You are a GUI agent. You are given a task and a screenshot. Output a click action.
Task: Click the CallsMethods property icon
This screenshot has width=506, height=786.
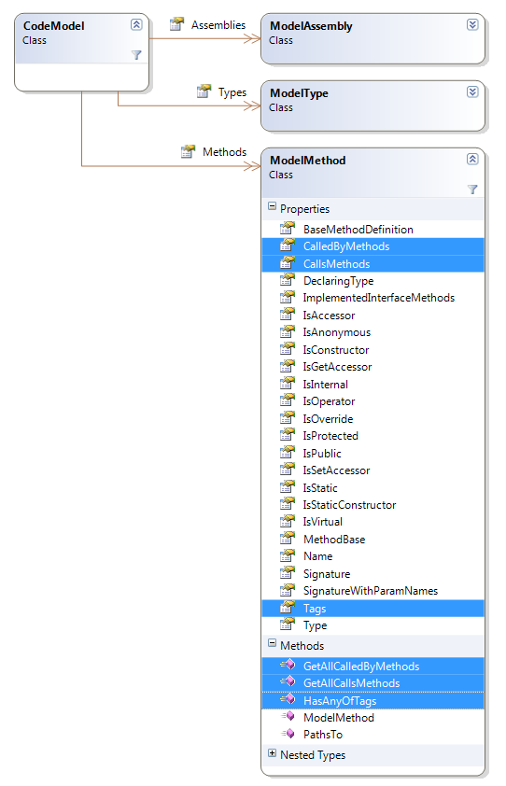tap(288, 262)
